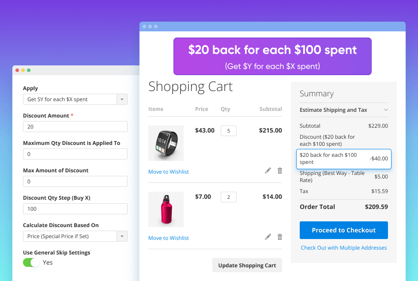Click the Update Shopping Cart button
This screenshot has width=418, height=281.
click(x=247, y=265)
